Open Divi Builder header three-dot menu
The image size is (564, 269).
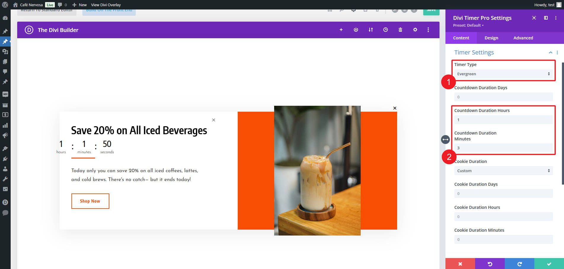pos(428,30)
